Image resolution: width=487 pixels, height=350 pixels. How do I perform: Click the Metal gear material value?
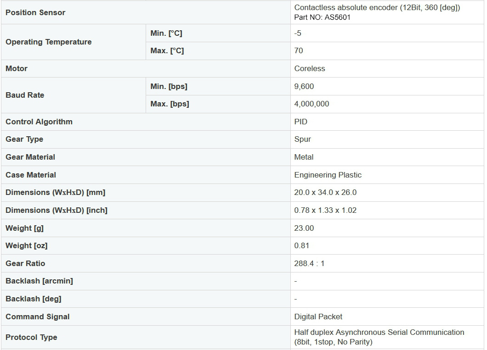(304, 157)
